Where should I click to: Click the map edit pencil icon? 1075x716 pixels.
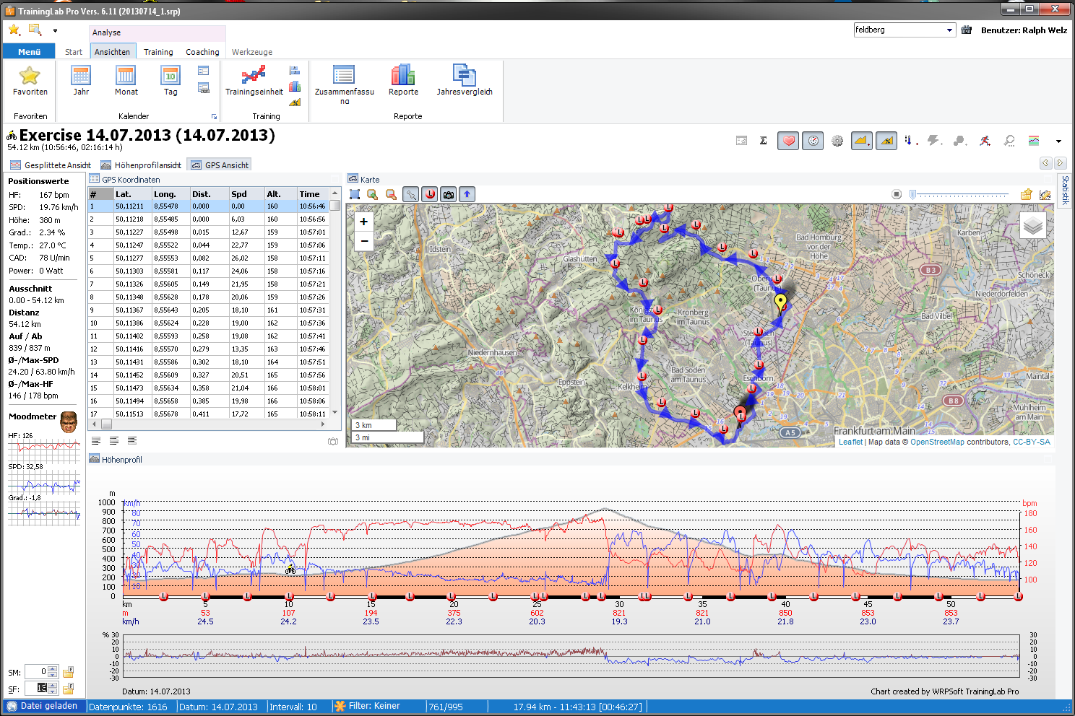point(1045,194)
